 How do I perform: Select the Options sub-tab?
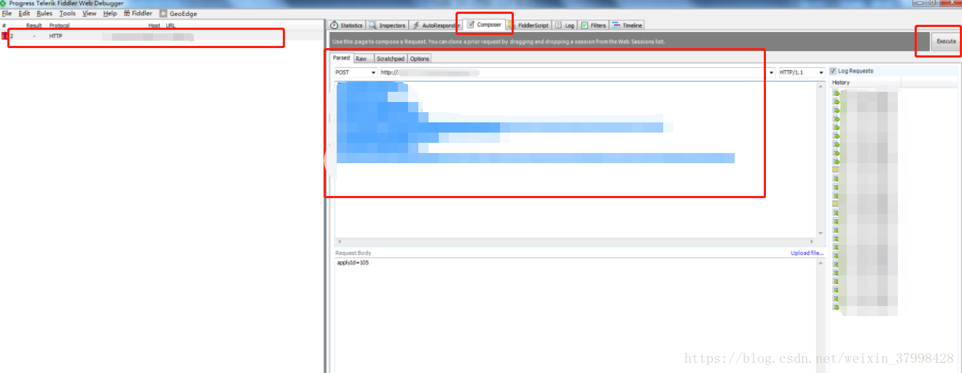click(419, 58)
